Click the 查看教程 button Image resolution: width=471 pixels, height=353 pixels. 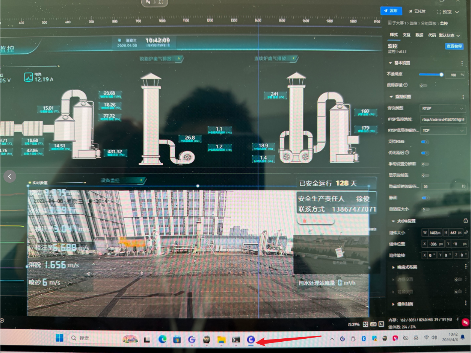tap(454, 46)
